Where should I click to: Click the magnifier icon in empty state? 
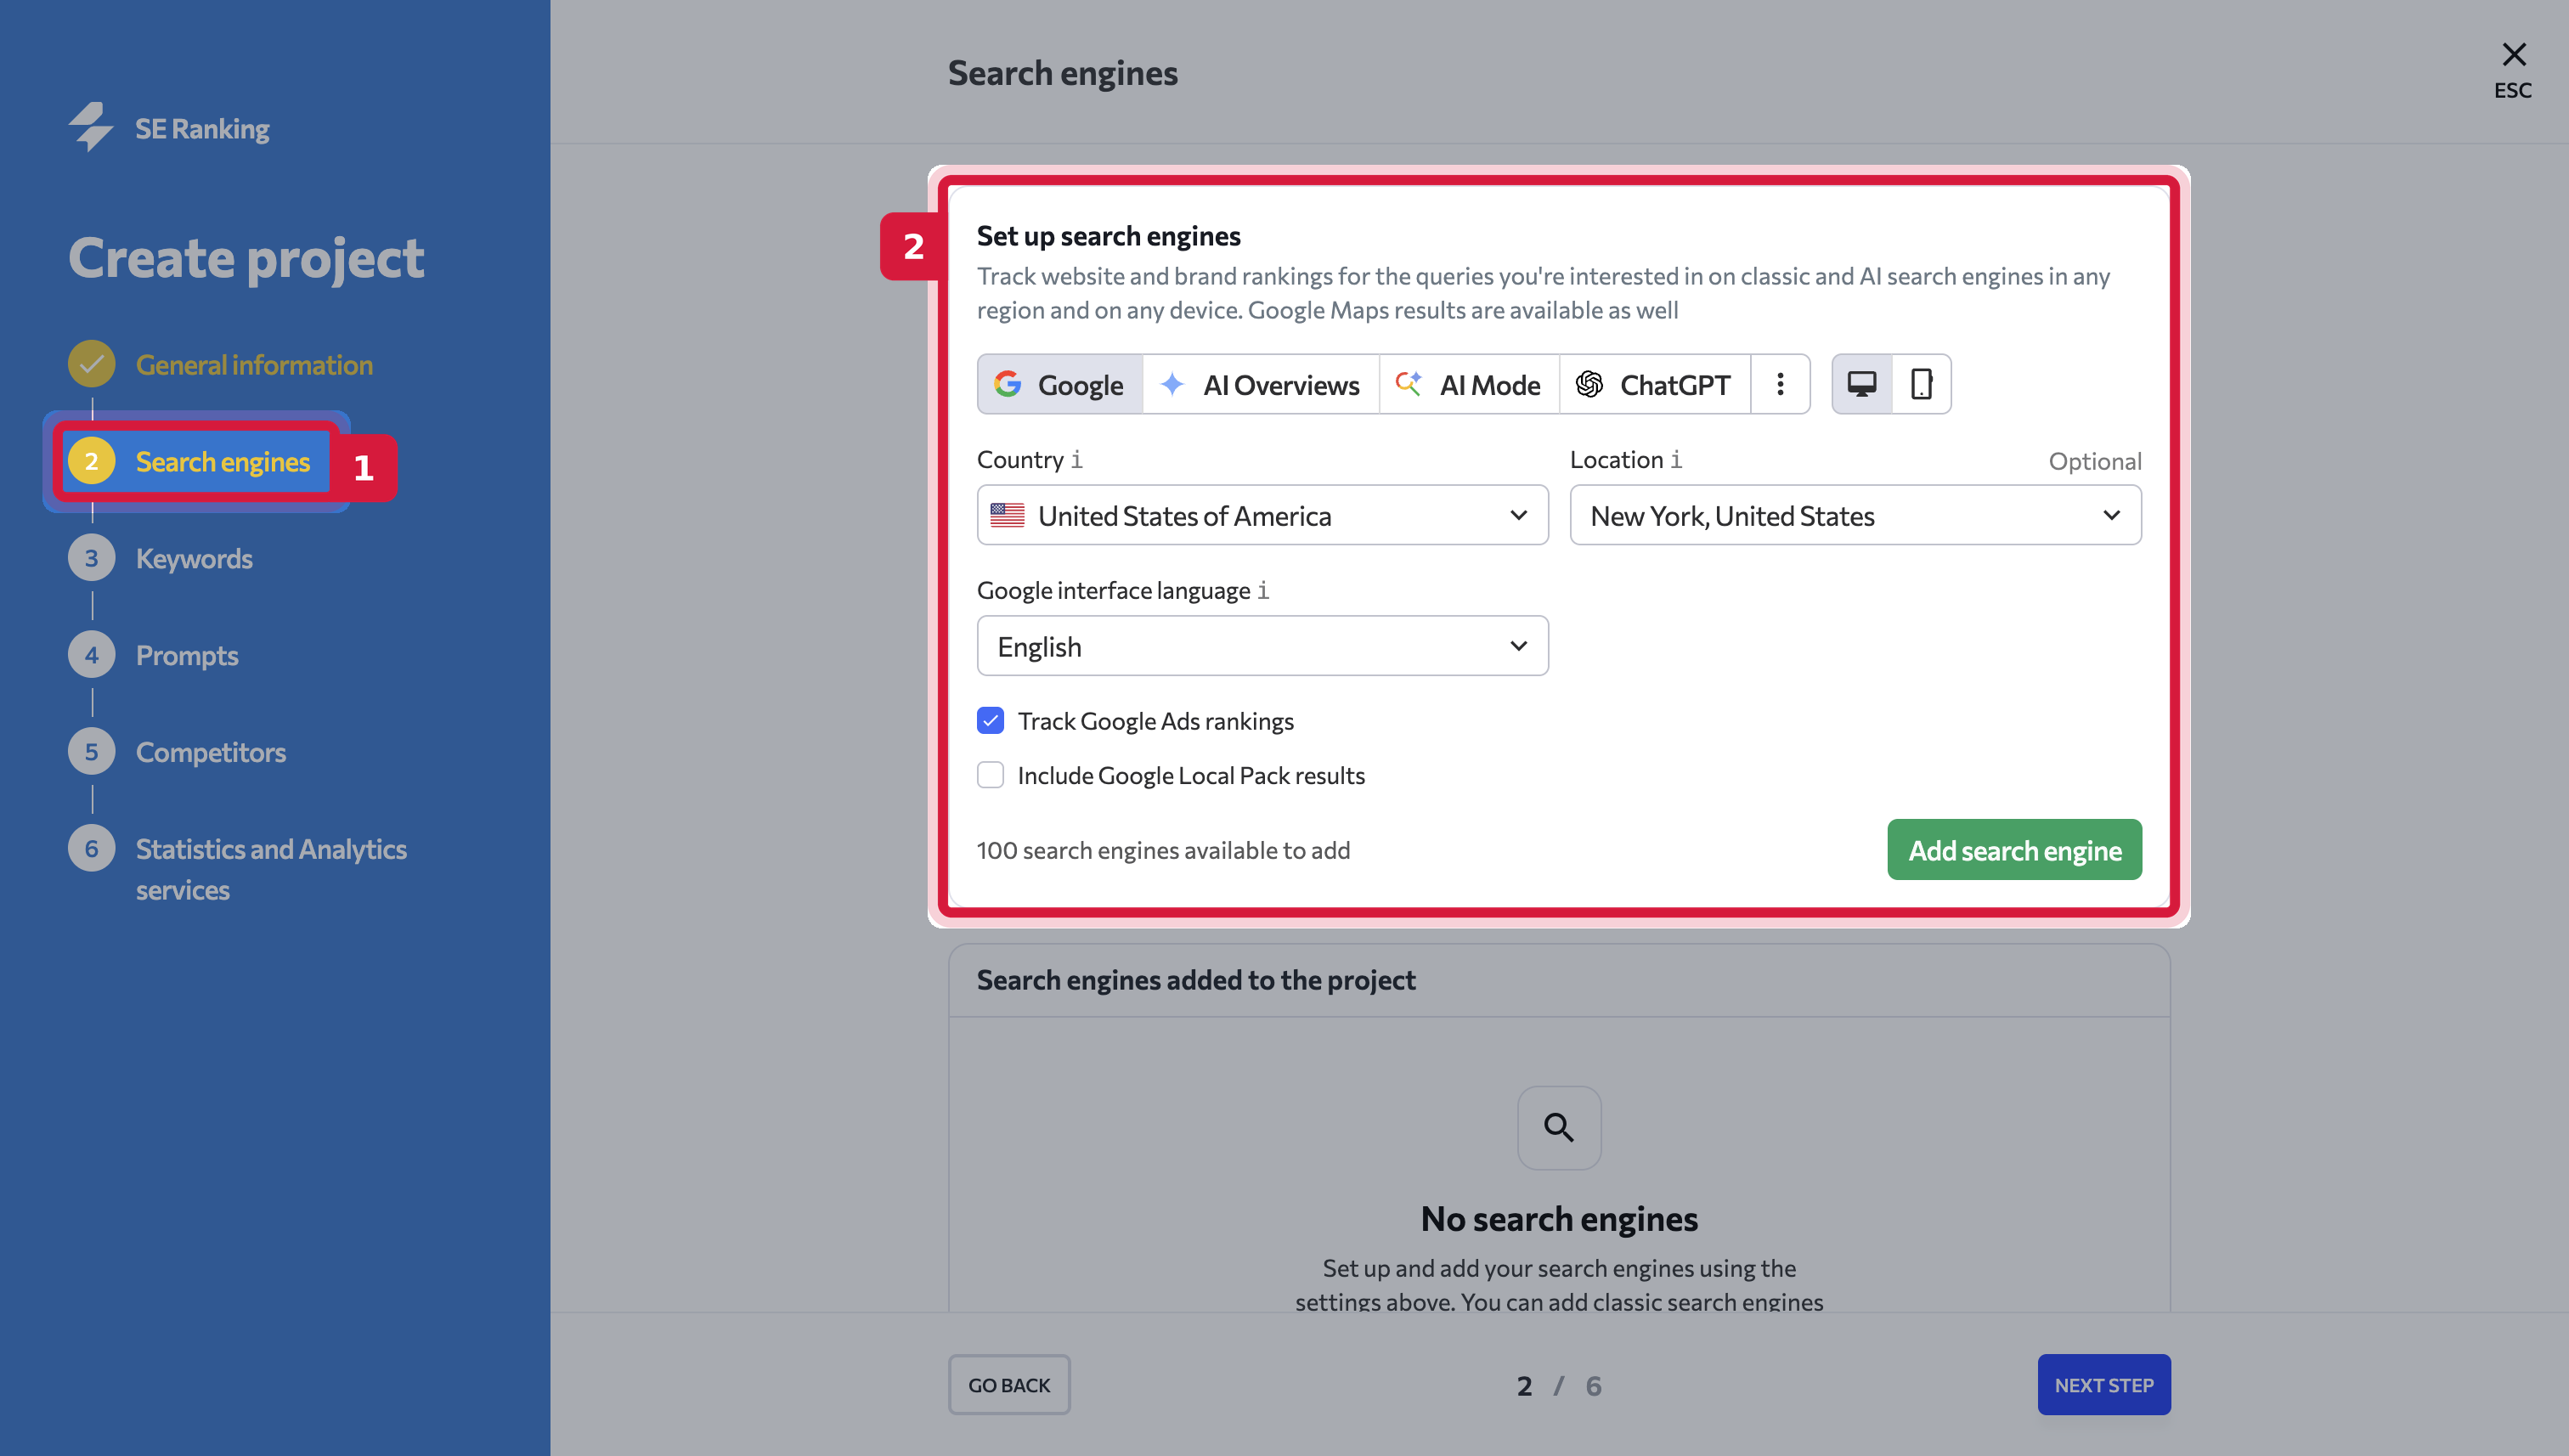click(1559, 1128)
